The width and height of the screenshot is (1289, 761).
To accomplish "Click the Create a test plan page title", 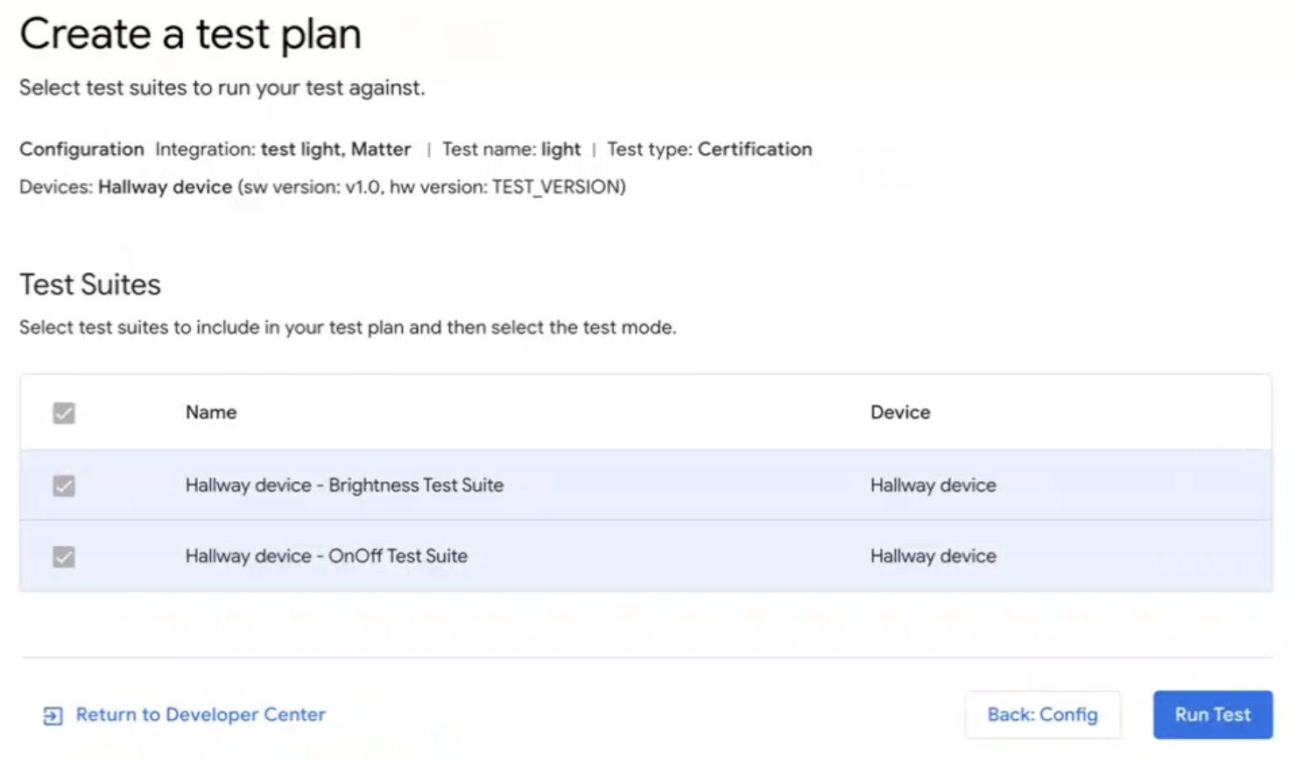I will pos(190,33).
